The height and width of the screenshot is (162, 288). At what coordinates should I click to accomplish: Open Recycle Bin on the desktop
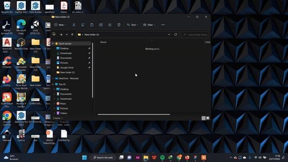click(x=7, y=7)
